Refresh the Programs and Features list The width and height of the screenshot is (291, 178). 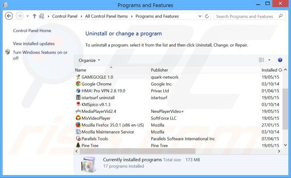point(207,16)
